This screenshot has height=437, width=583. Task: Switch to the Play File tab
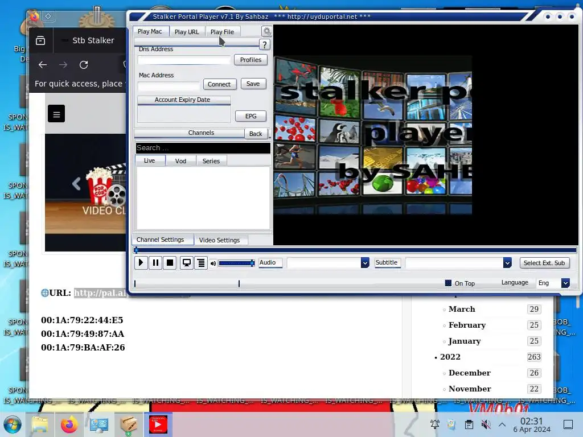point(223,32)
